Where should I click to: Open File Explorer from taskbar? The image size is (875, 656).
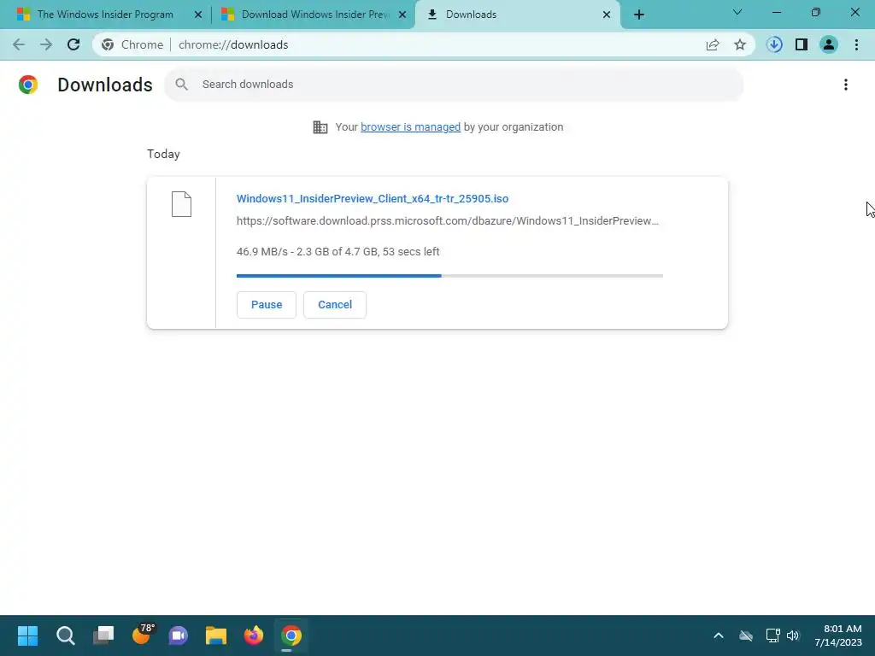(216, 635)
